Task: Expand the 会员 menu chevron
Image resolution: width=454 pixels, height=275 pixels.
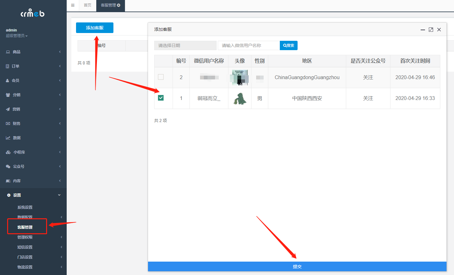Action: click(60, 81)
